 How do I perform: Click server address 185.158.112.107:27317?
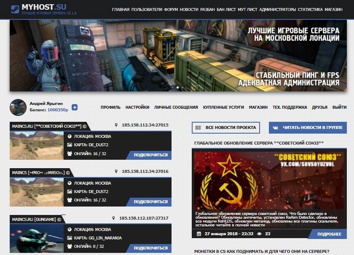point(144,218)
